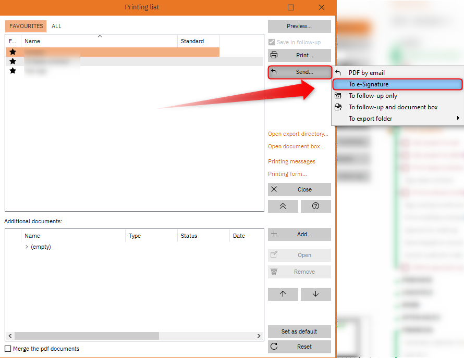Choose PDF by email from send menu
This screenshot has width=464, height=358.
point(367,73)
